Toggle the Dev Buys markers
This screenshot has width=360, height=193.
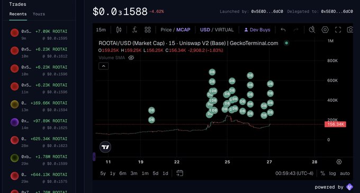(257, 30)
